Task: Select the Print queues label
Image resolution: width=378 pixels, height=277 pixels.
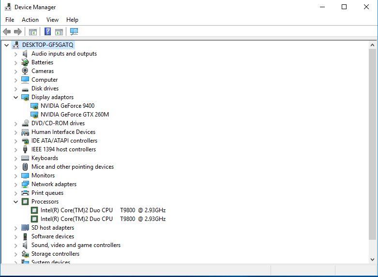Action: click(47, 193)
